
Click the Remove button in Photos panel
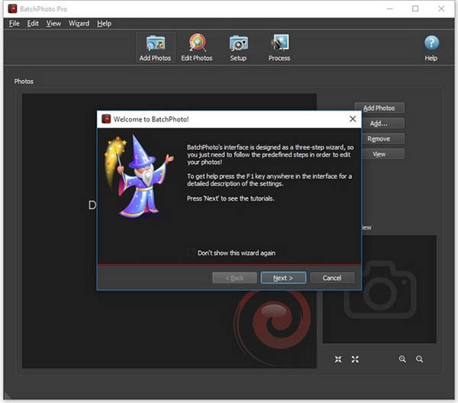(x=379, y=139)
